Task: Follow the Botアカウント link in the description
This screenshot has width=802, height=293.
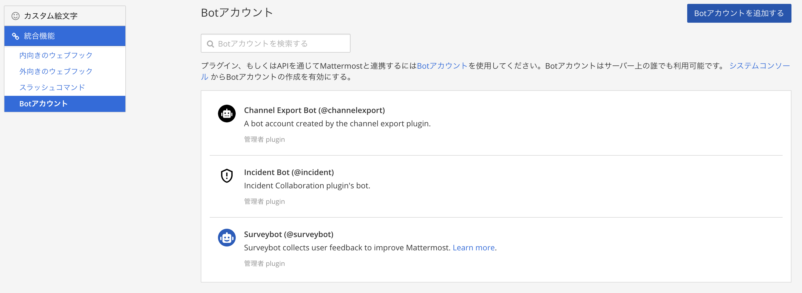Action: [442, 66]
